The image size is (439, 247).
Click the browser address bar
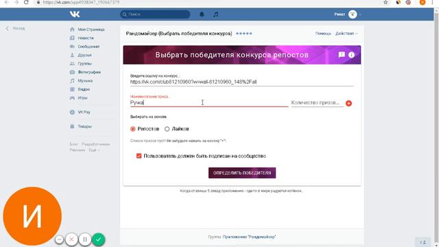[x=207, y=2]
